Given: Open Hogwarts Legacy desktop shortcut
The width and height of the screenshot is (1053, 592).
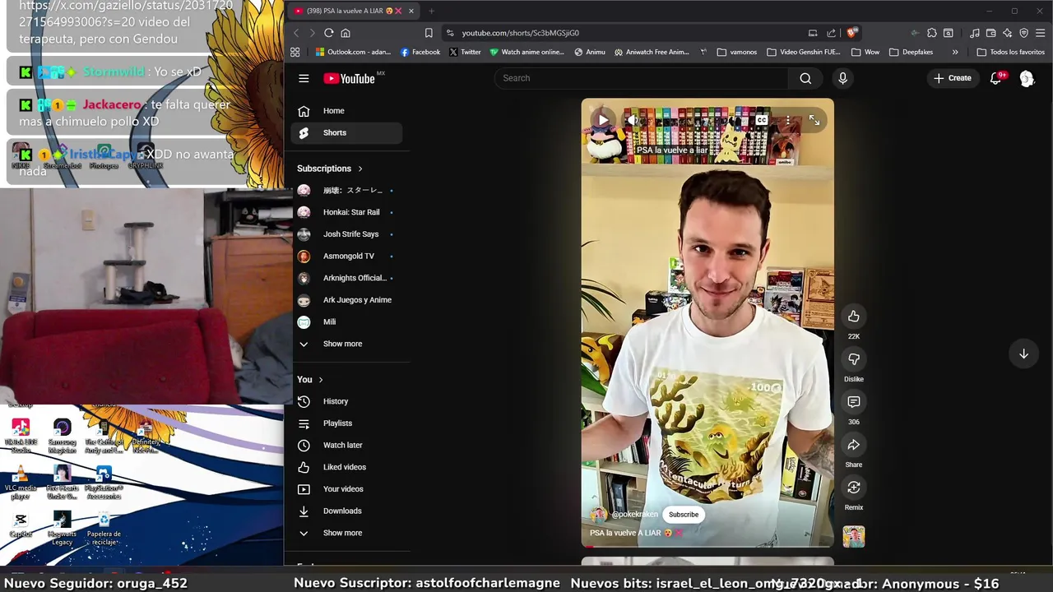Looking at the screenshot, I should (63, 529).
